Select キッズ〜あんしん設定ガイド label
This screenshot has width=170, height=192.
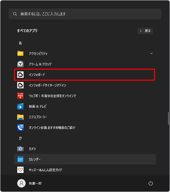click(46, 170)
